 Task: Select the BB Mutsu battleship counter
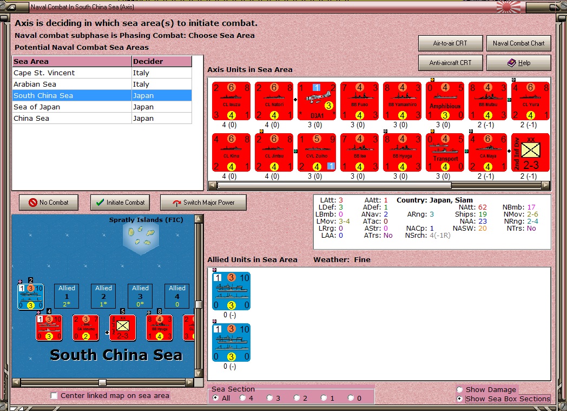487,101
